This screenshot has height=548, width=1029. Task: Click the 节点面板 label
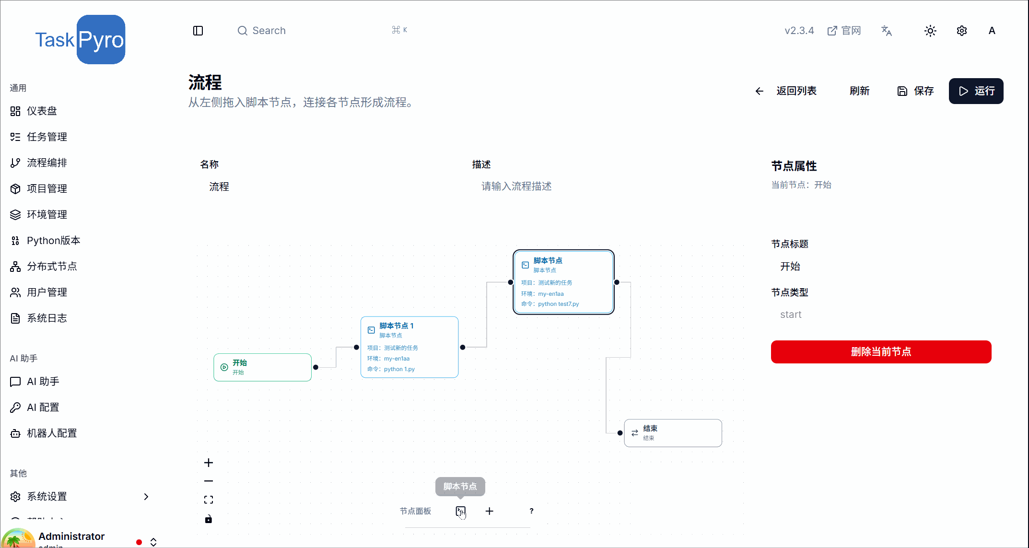[x=415, y=511]
